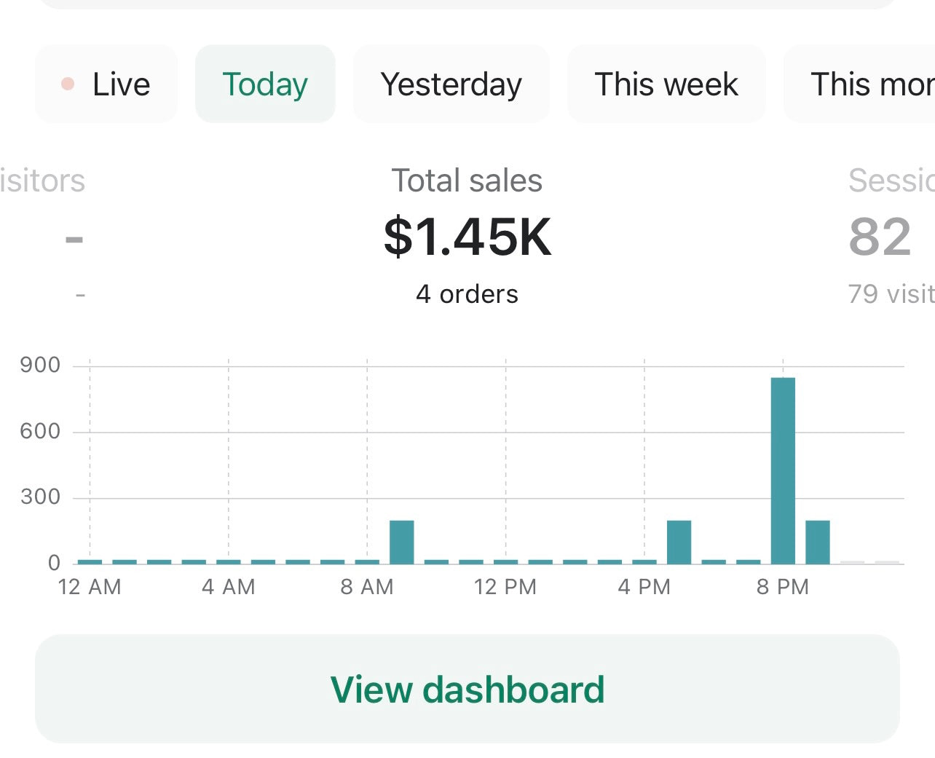Image resolution: width=935 pixels, height=758 pixels.
Task: Click the tallest sales bar near 8 PM
Action: [783, 470]
